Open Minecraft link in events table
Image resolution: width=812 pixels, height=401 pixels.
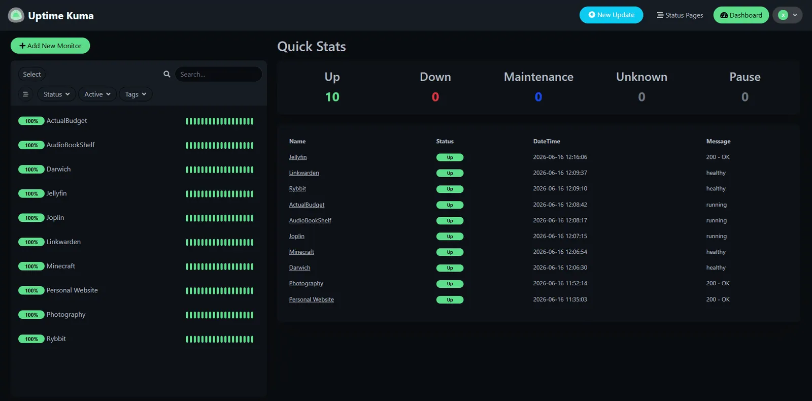[301, 252]
